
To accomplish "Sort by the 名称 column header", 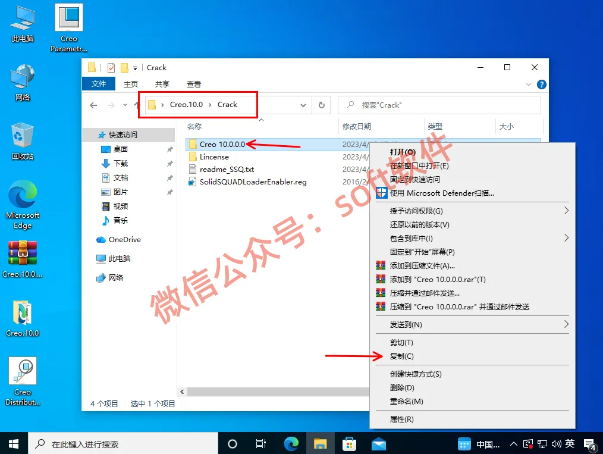I will [x=194, y=126].
